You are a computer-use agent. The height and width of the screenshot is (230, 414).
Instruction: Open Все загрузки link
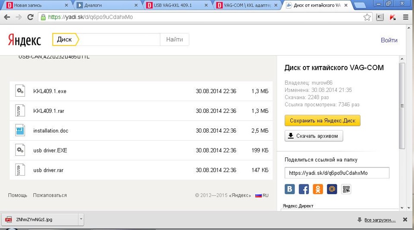pos(379,220)
